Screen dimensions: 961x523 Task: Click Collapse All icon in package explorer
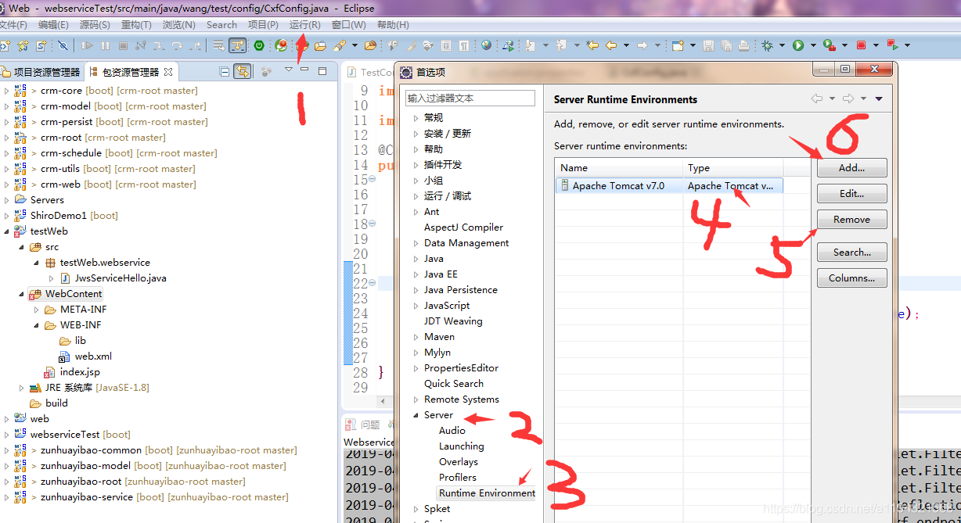click(x=225, y=71)
